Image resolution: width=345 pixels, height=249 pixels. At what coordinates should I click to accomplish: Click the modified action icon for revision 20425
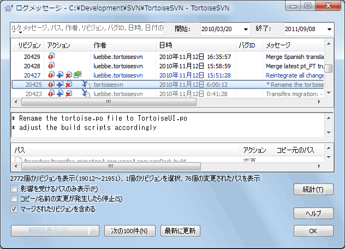click(51, 84)
